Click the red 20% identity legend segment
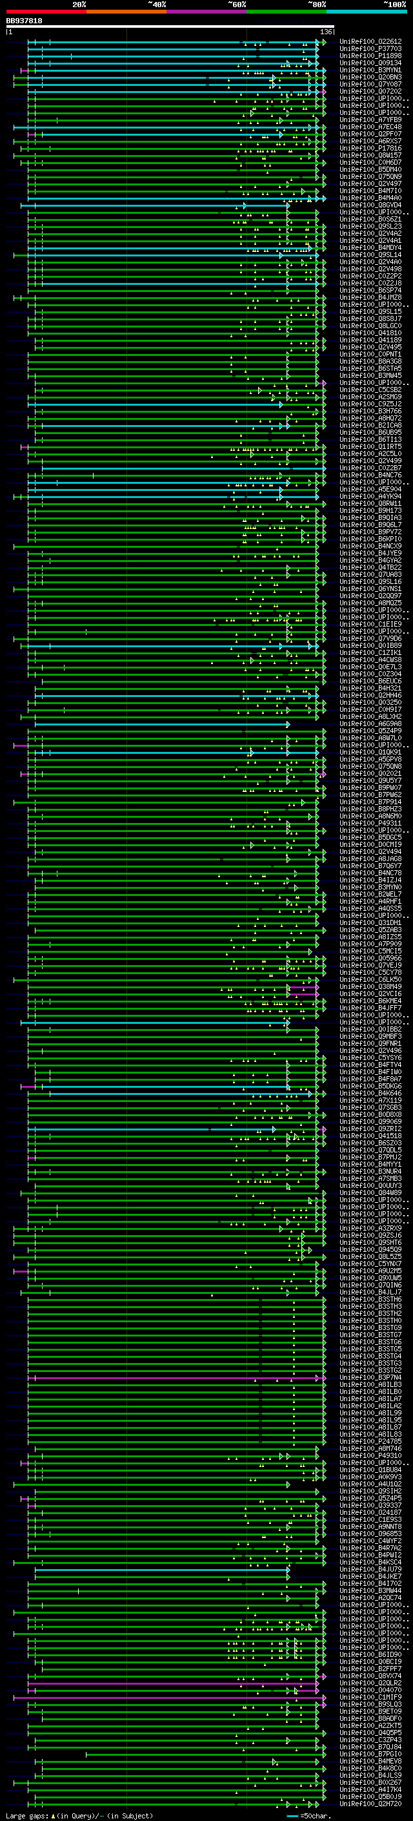The width and height of the screenshot is (413, 1821). click(46, 12)
